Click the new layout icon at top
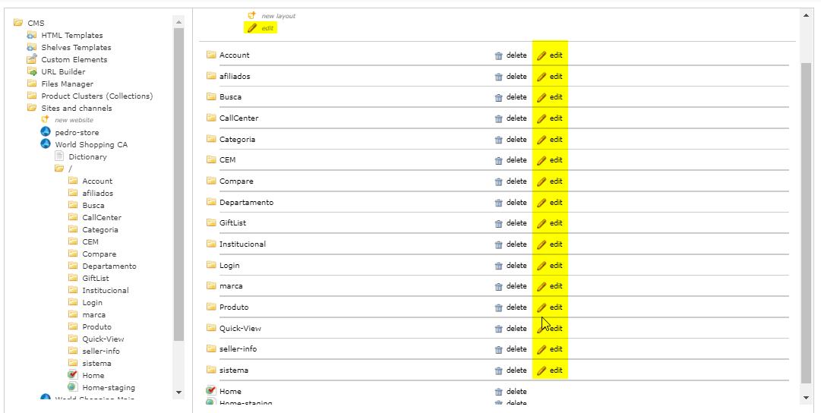The height and width of the screenshot is (413, 821). pyautogui.click(x=252, y=15)
